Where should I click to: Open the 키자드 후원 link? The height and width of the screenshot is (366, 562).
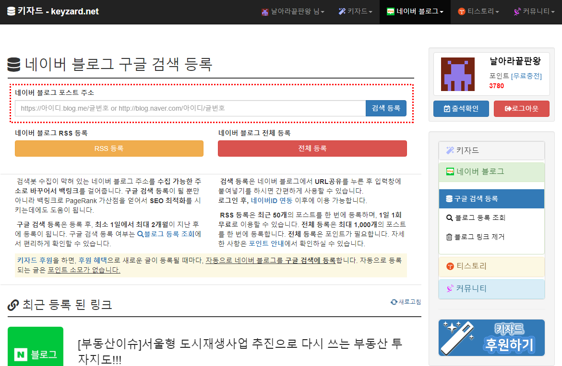(35, 261)
